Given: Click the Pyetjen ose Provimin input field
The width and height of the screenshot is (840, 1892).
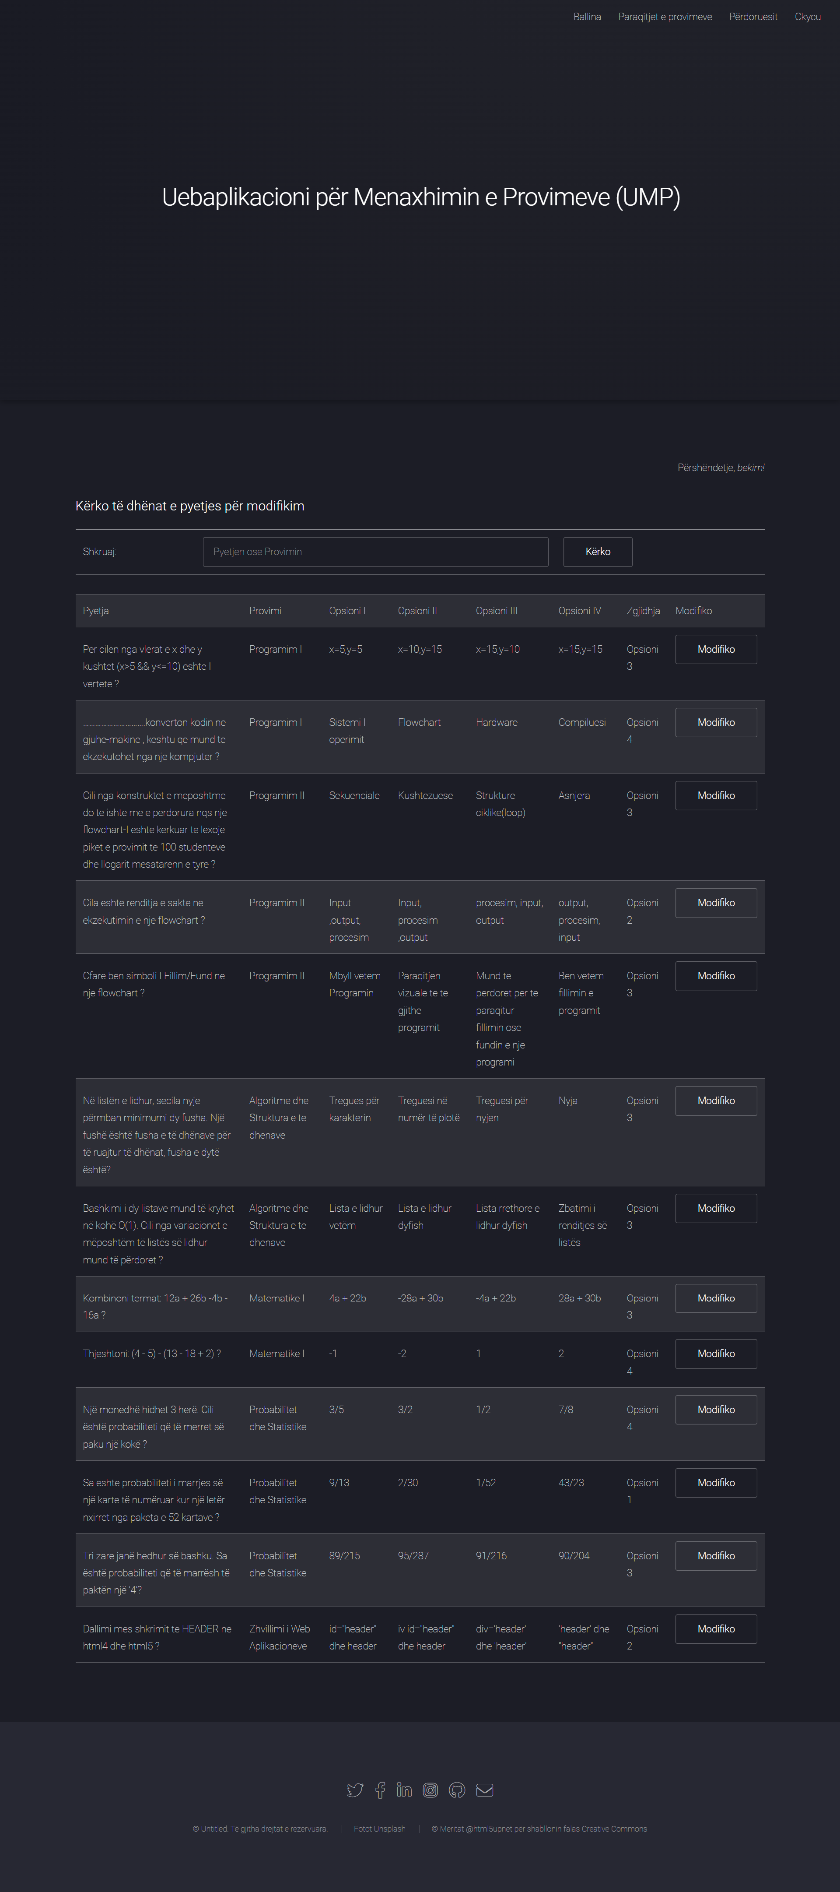Looking at the screenshot, I should tap(375, 552).
